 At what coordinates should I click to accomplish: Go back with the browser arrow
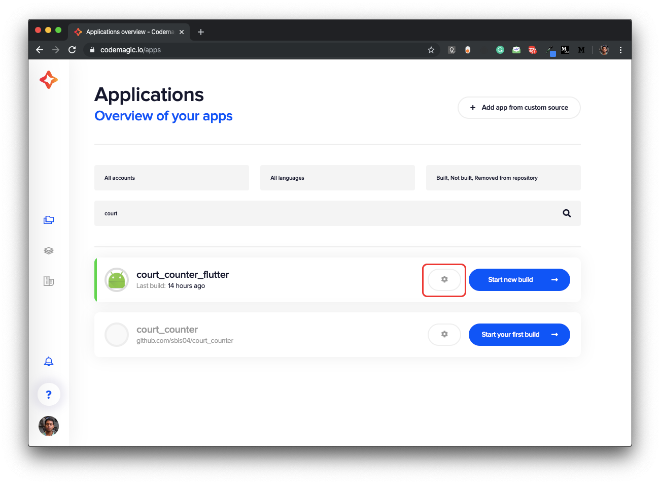point(40,50)
